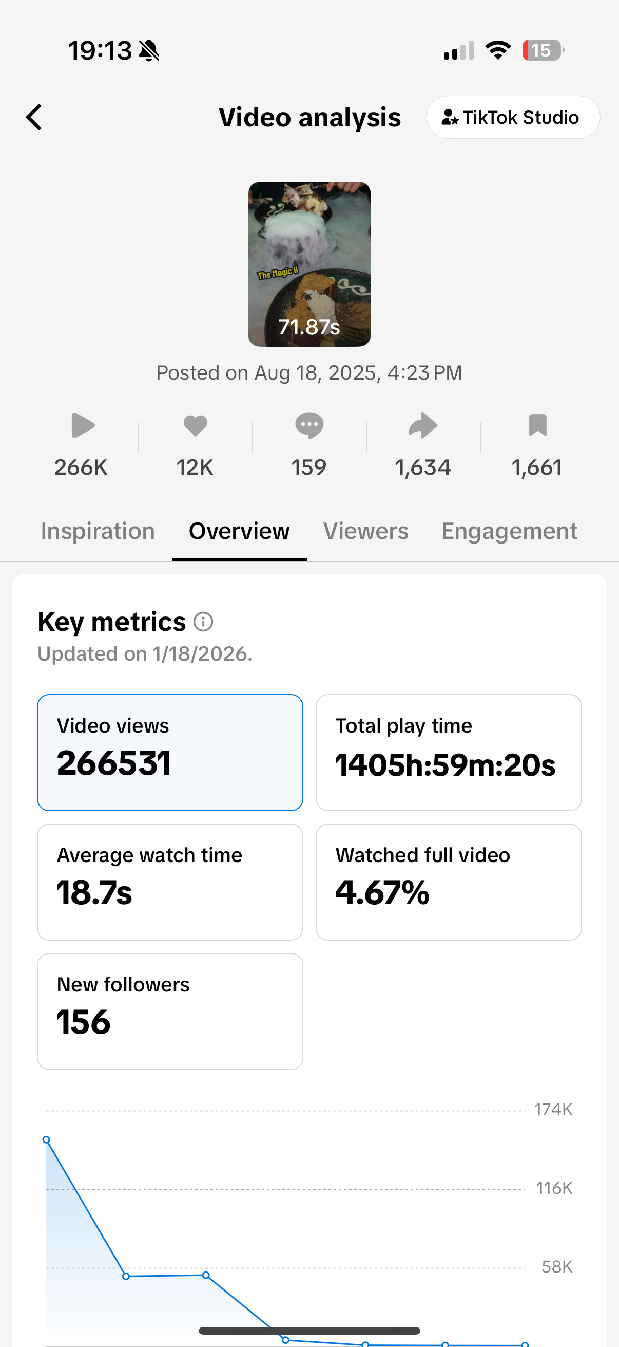The image size is (619, 1347).
Task: Tap the saves bookmark icon
Action: pos(537,425)
